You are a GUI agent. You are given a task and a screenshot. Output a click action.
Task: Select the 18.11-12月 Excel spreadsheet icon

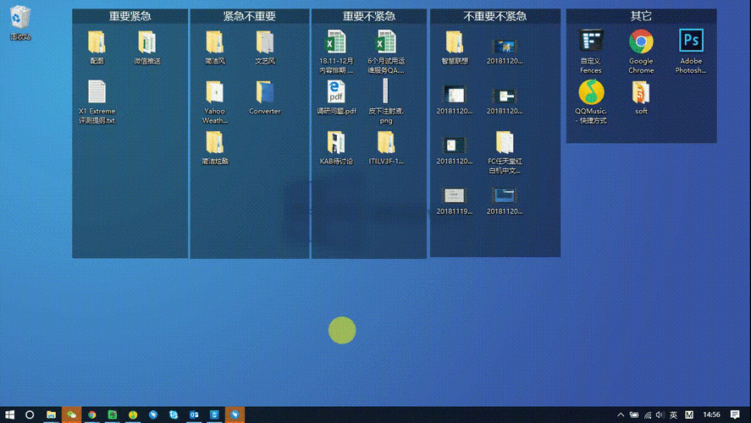[x=336, y=41]
